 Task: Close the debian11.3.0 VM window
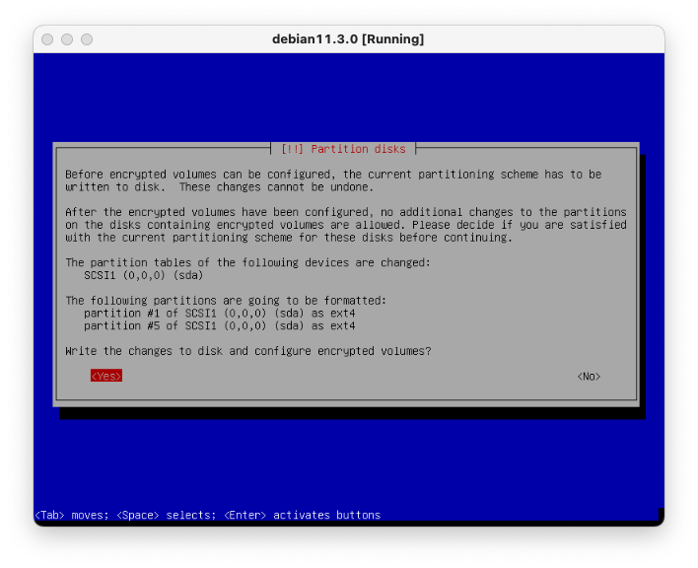47,39
